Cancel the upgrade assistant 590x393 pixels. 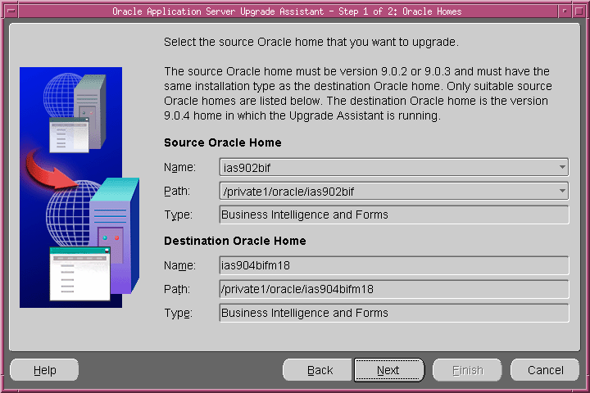(x=545, y=370)
